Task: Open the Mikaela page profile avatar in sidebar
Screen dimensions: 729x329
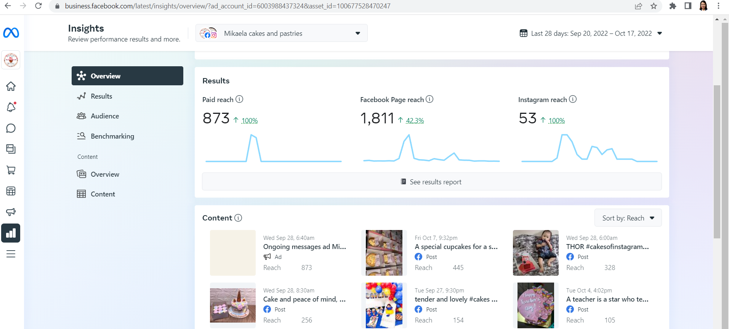Action: [11, 60]
